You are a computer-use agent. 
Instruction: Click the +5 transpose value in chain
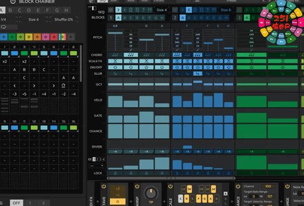(x=24, y=94)
